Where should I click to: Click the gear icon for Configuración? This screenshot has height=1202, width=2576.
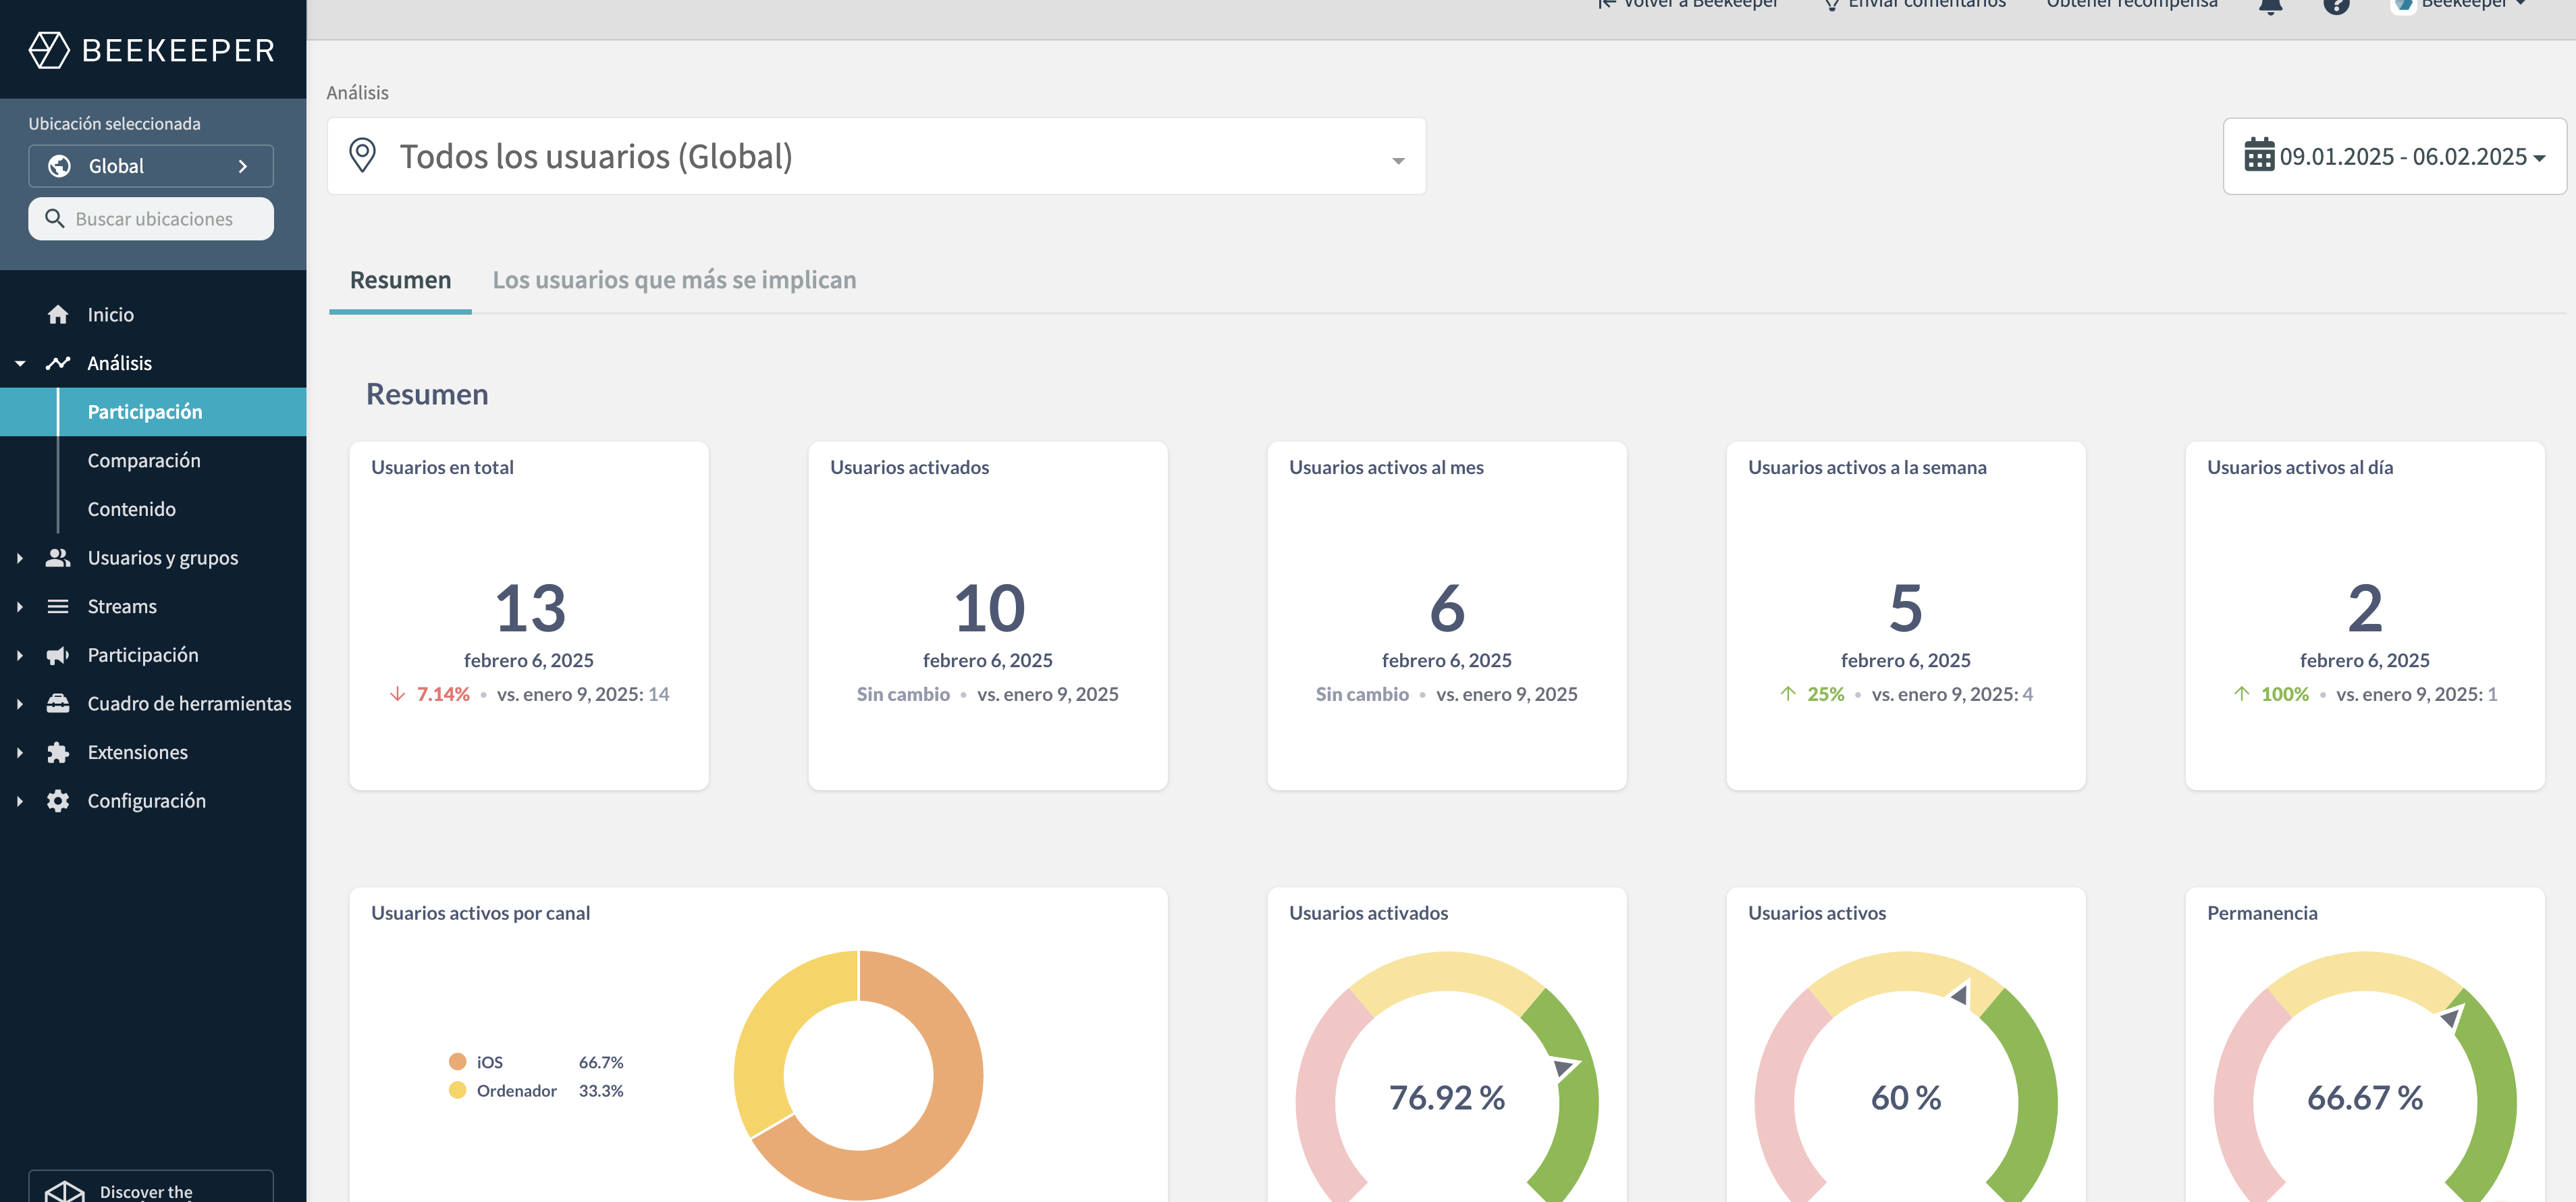[x=58, y=801]
